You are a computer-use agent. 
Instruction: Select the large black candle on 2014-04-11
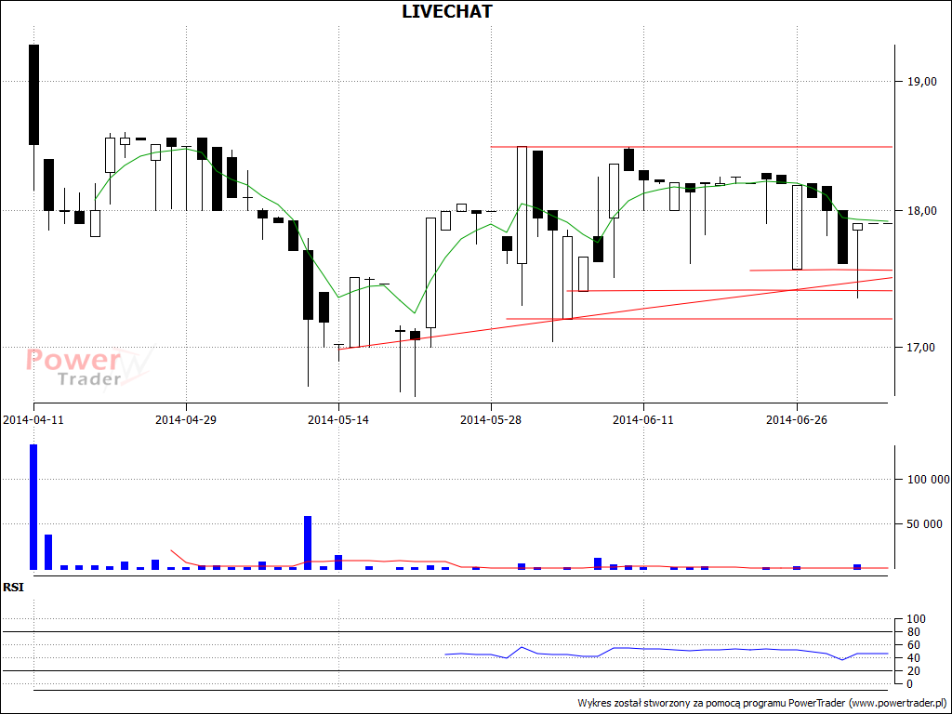tap(33, 95)
